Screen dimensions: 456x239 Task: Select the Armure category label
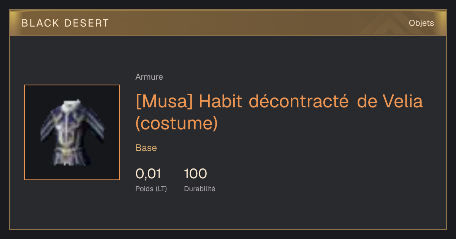(149, 77)
